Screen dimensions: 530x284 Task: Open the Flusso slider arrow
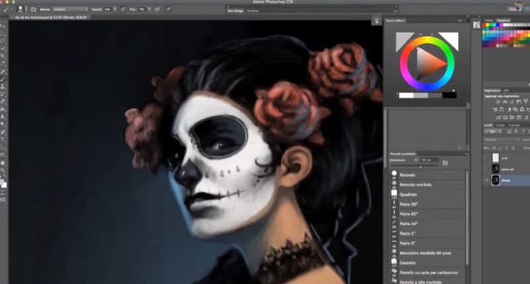(150, 9)
